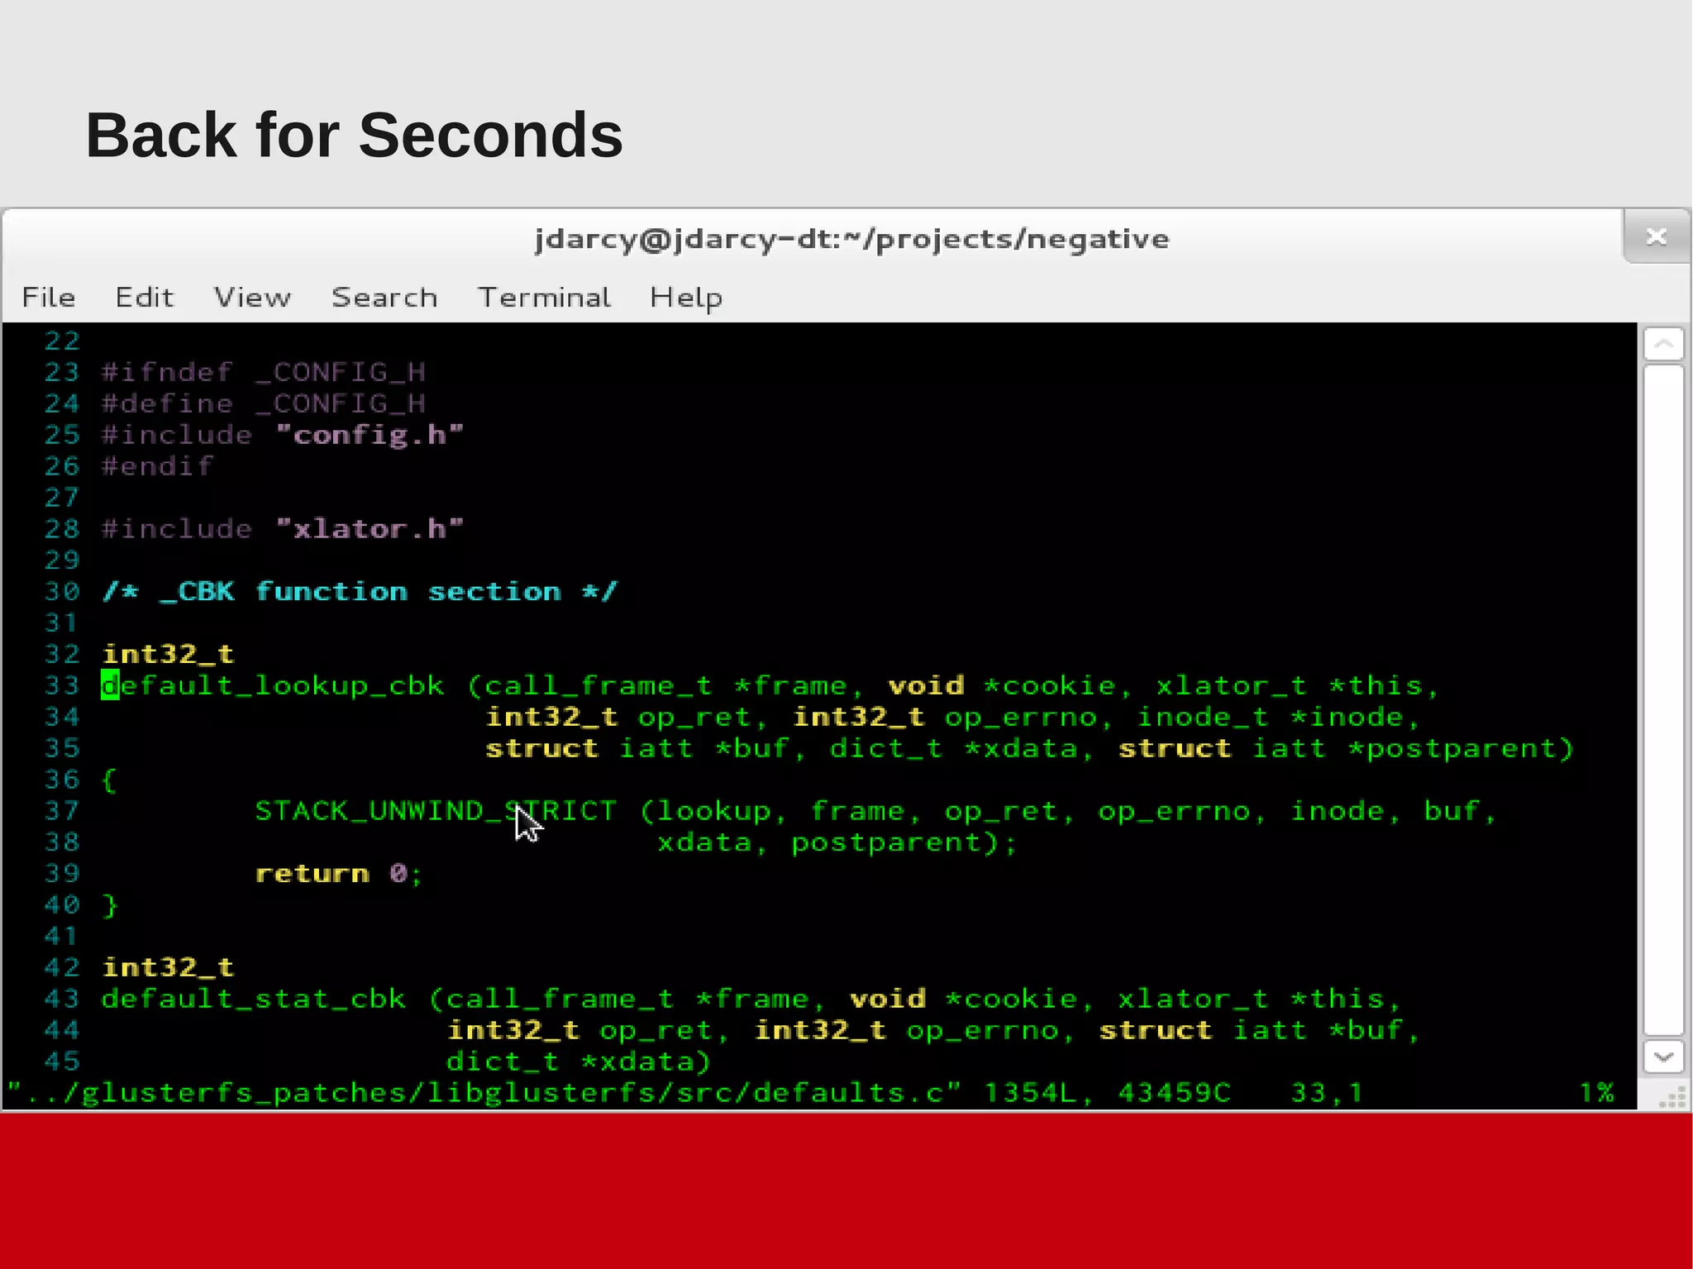Open the Terminal menu
Viewport: 1693px width, 1269px height.
click(544, 298)
